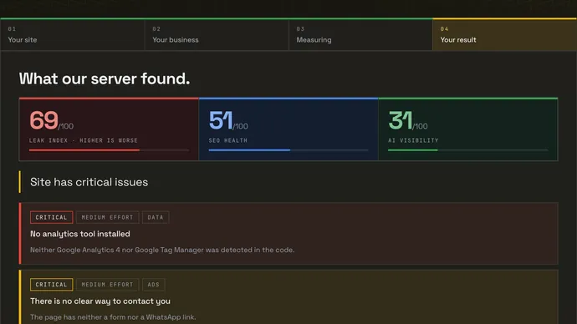Click the Leak Index 69/100 score card

pyautogui.click(x=109, y=129)
